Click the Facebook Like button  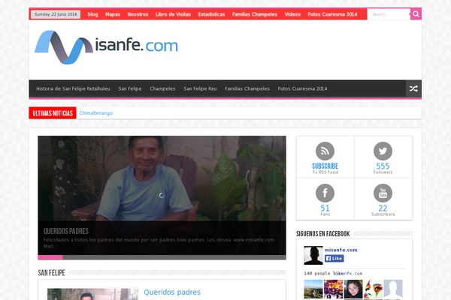(x=334, y=258)
